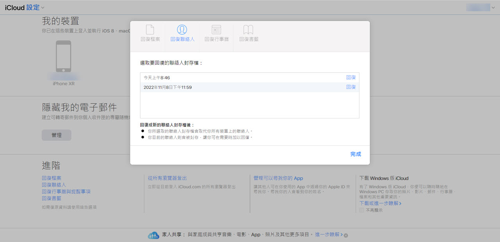Click the 管理 button under Hide My Email
Image resolution: width=500 pixels, height=242 pixels.
click(57, 135)
